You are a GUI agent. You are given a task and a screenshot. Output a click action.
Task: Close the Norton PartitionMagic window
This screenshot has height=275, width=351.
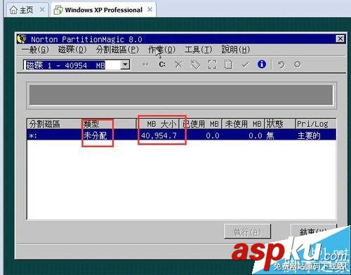click(x=340, y=39)
